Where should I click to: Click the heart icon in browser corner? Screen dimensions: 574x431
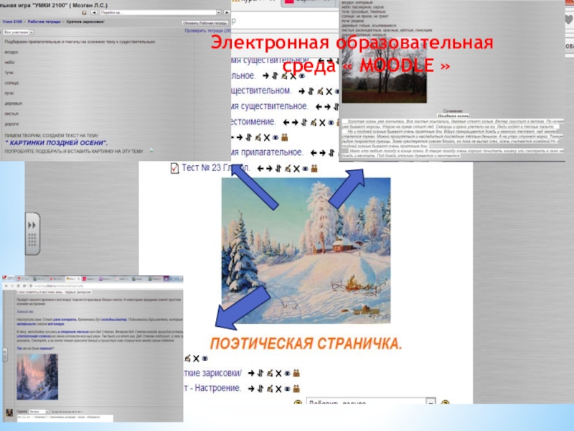coord(569,19)
